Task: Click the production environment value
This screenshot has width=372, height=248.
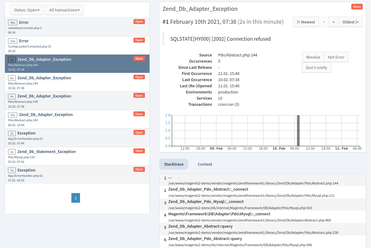Action: tap(228, 92)
